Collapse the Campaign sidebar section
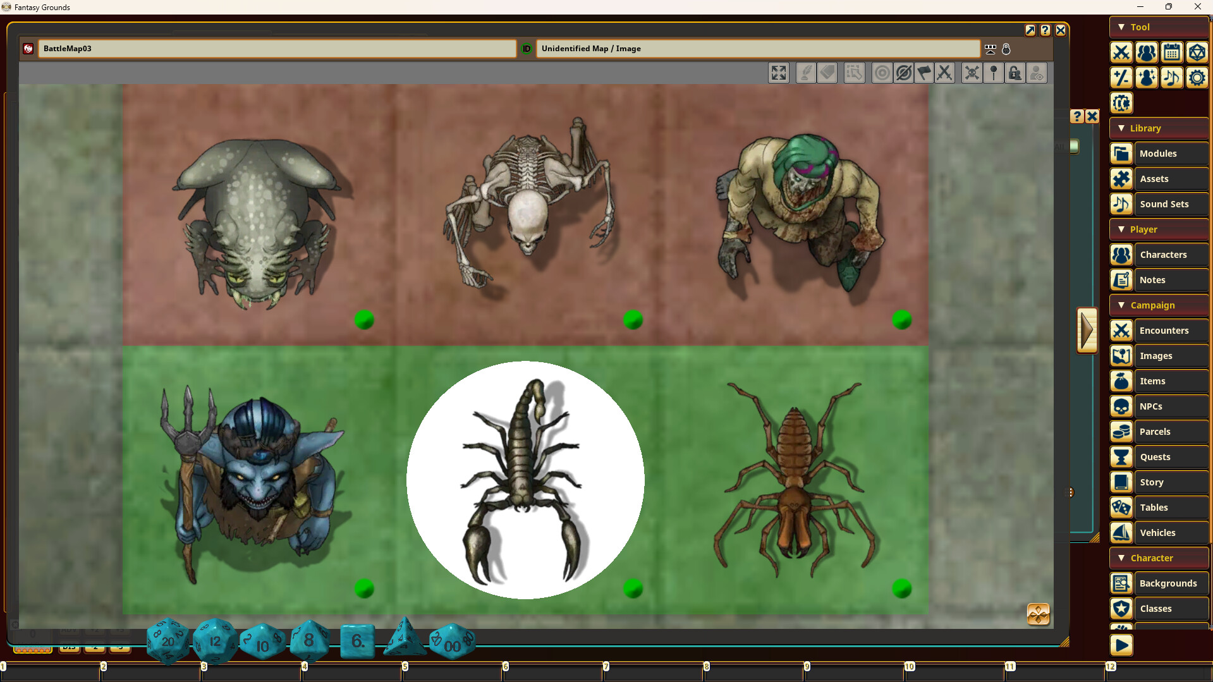Viewport: 1213px width, 682px height. 1160,305
